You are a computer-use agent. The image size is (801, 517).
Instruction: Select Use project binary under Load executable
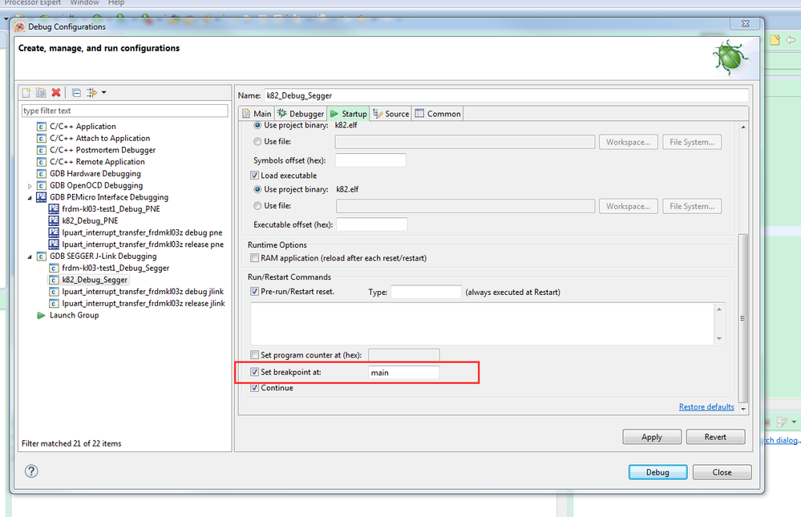(x=257, y=189)
